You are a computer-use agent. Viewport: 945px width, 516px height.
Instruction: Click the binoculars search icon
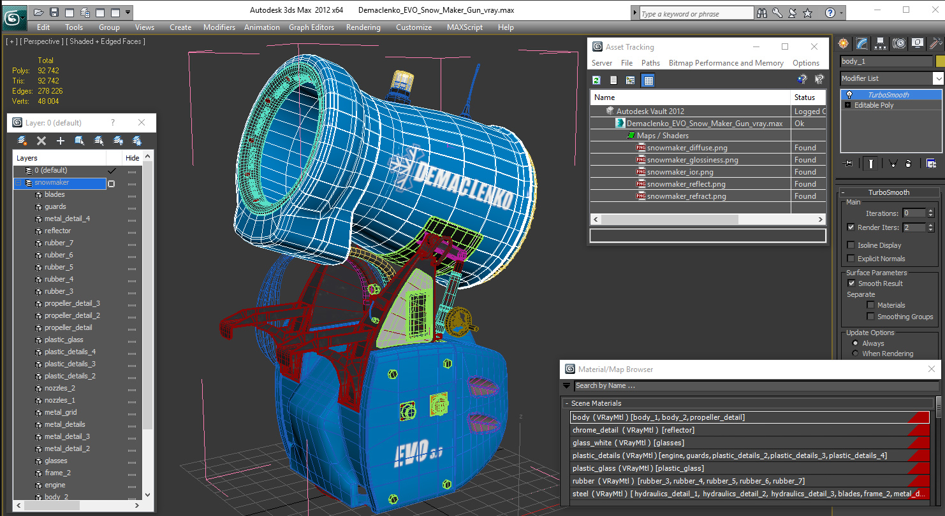[x=761, y=13]
